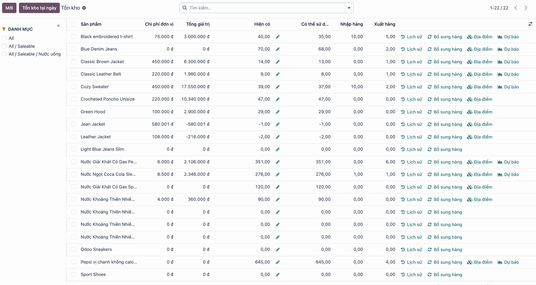536x285 pixels.
Task: Click Tồn kho tại ngày button
Action: click(39, 8)
